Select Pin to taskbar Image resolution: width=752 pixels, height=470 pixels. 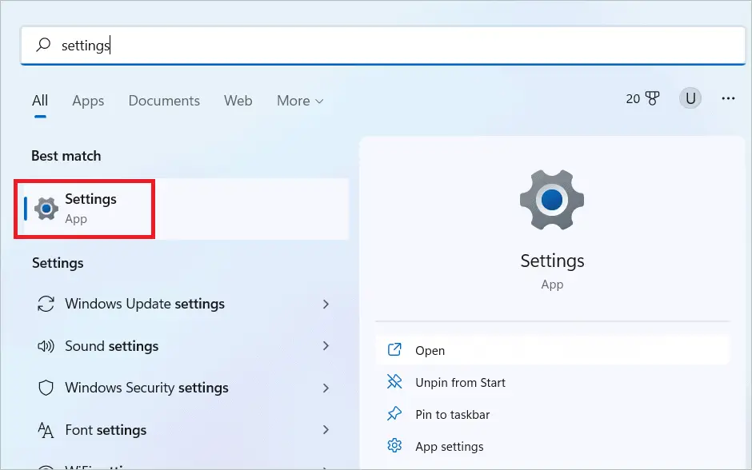coord(553,414)
